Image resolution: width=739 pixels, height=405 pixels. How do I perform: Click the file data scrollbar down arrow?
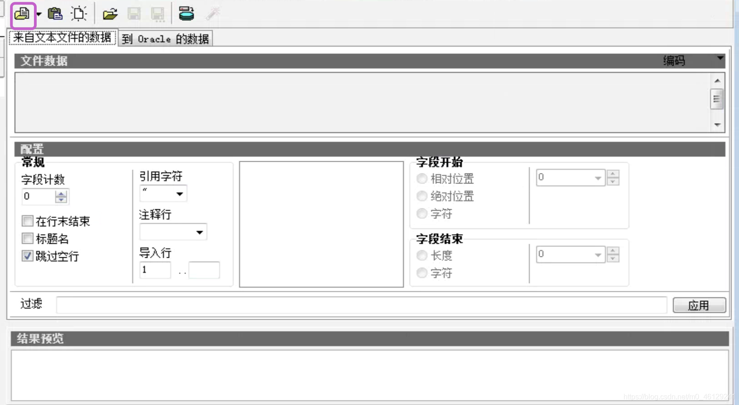(x=717, y=125)
